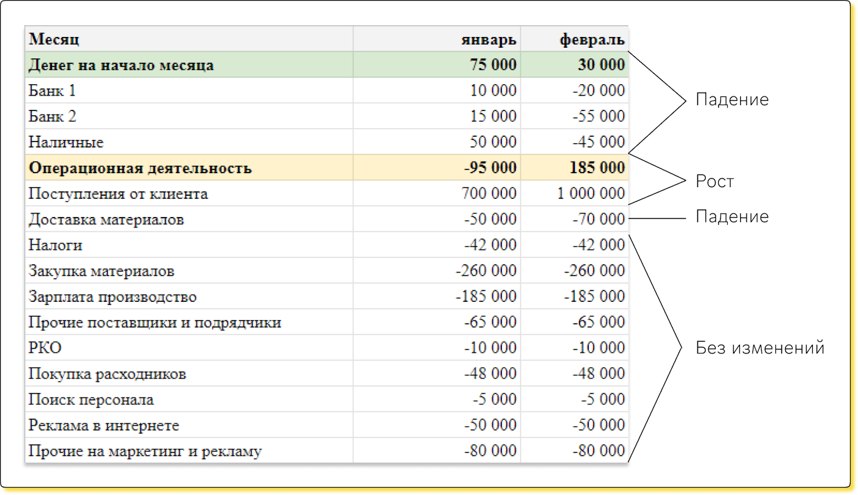Select the "Наличные" row label
Screen dimensions: 858x495
click(x=66, y=142)
